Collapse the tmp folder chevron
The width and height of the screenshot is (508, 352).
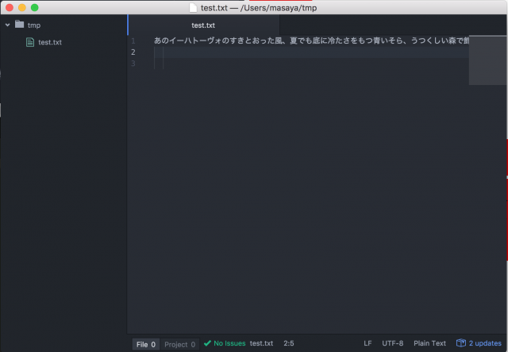7,25
